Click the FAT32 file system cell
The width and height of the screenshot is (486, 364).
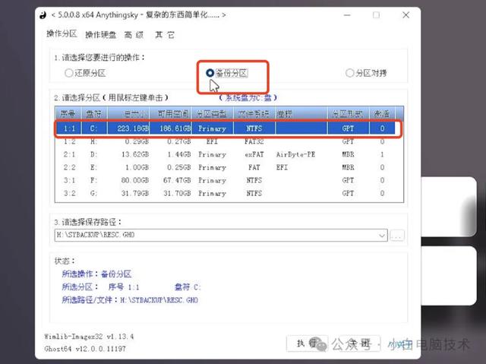[254, 141]
